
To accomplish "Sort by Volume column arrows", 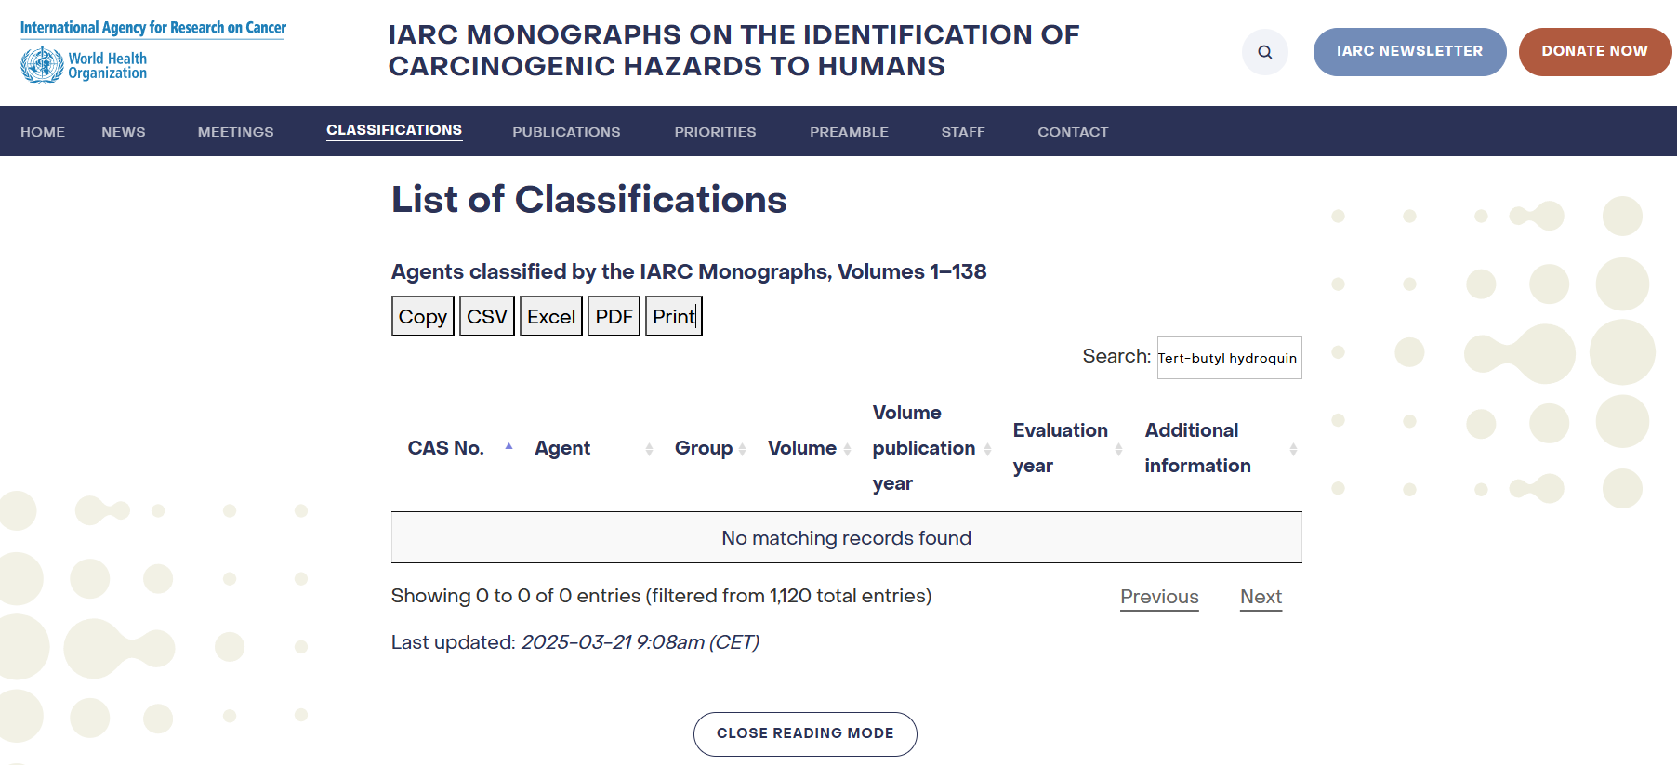I will point(847,449).
